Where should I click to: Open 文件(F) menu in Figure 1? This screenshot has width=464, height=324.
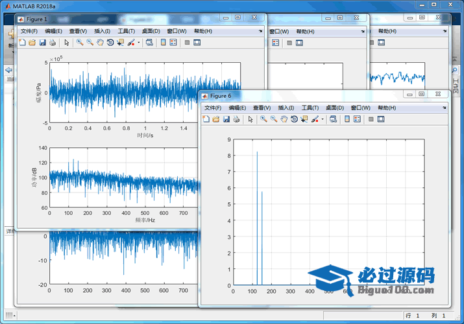pos(29,31)
